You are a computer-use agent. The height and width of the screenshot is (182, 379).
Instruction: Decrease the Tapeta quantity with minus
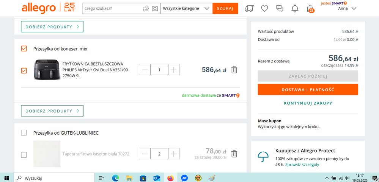(145, 154)
